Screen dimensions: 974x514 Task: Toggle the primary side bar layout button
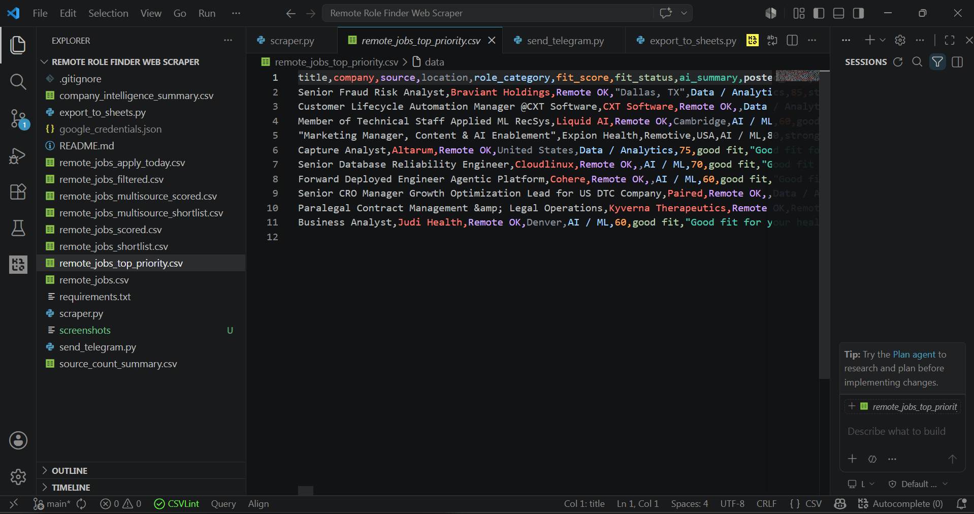[819, 13]
